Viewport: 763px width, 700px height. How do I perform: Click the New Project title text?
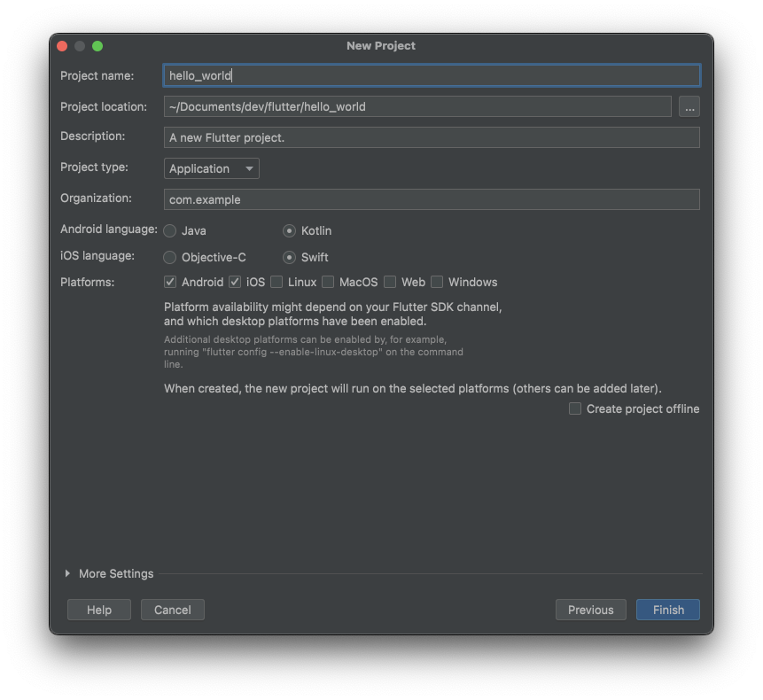[381, 46]
